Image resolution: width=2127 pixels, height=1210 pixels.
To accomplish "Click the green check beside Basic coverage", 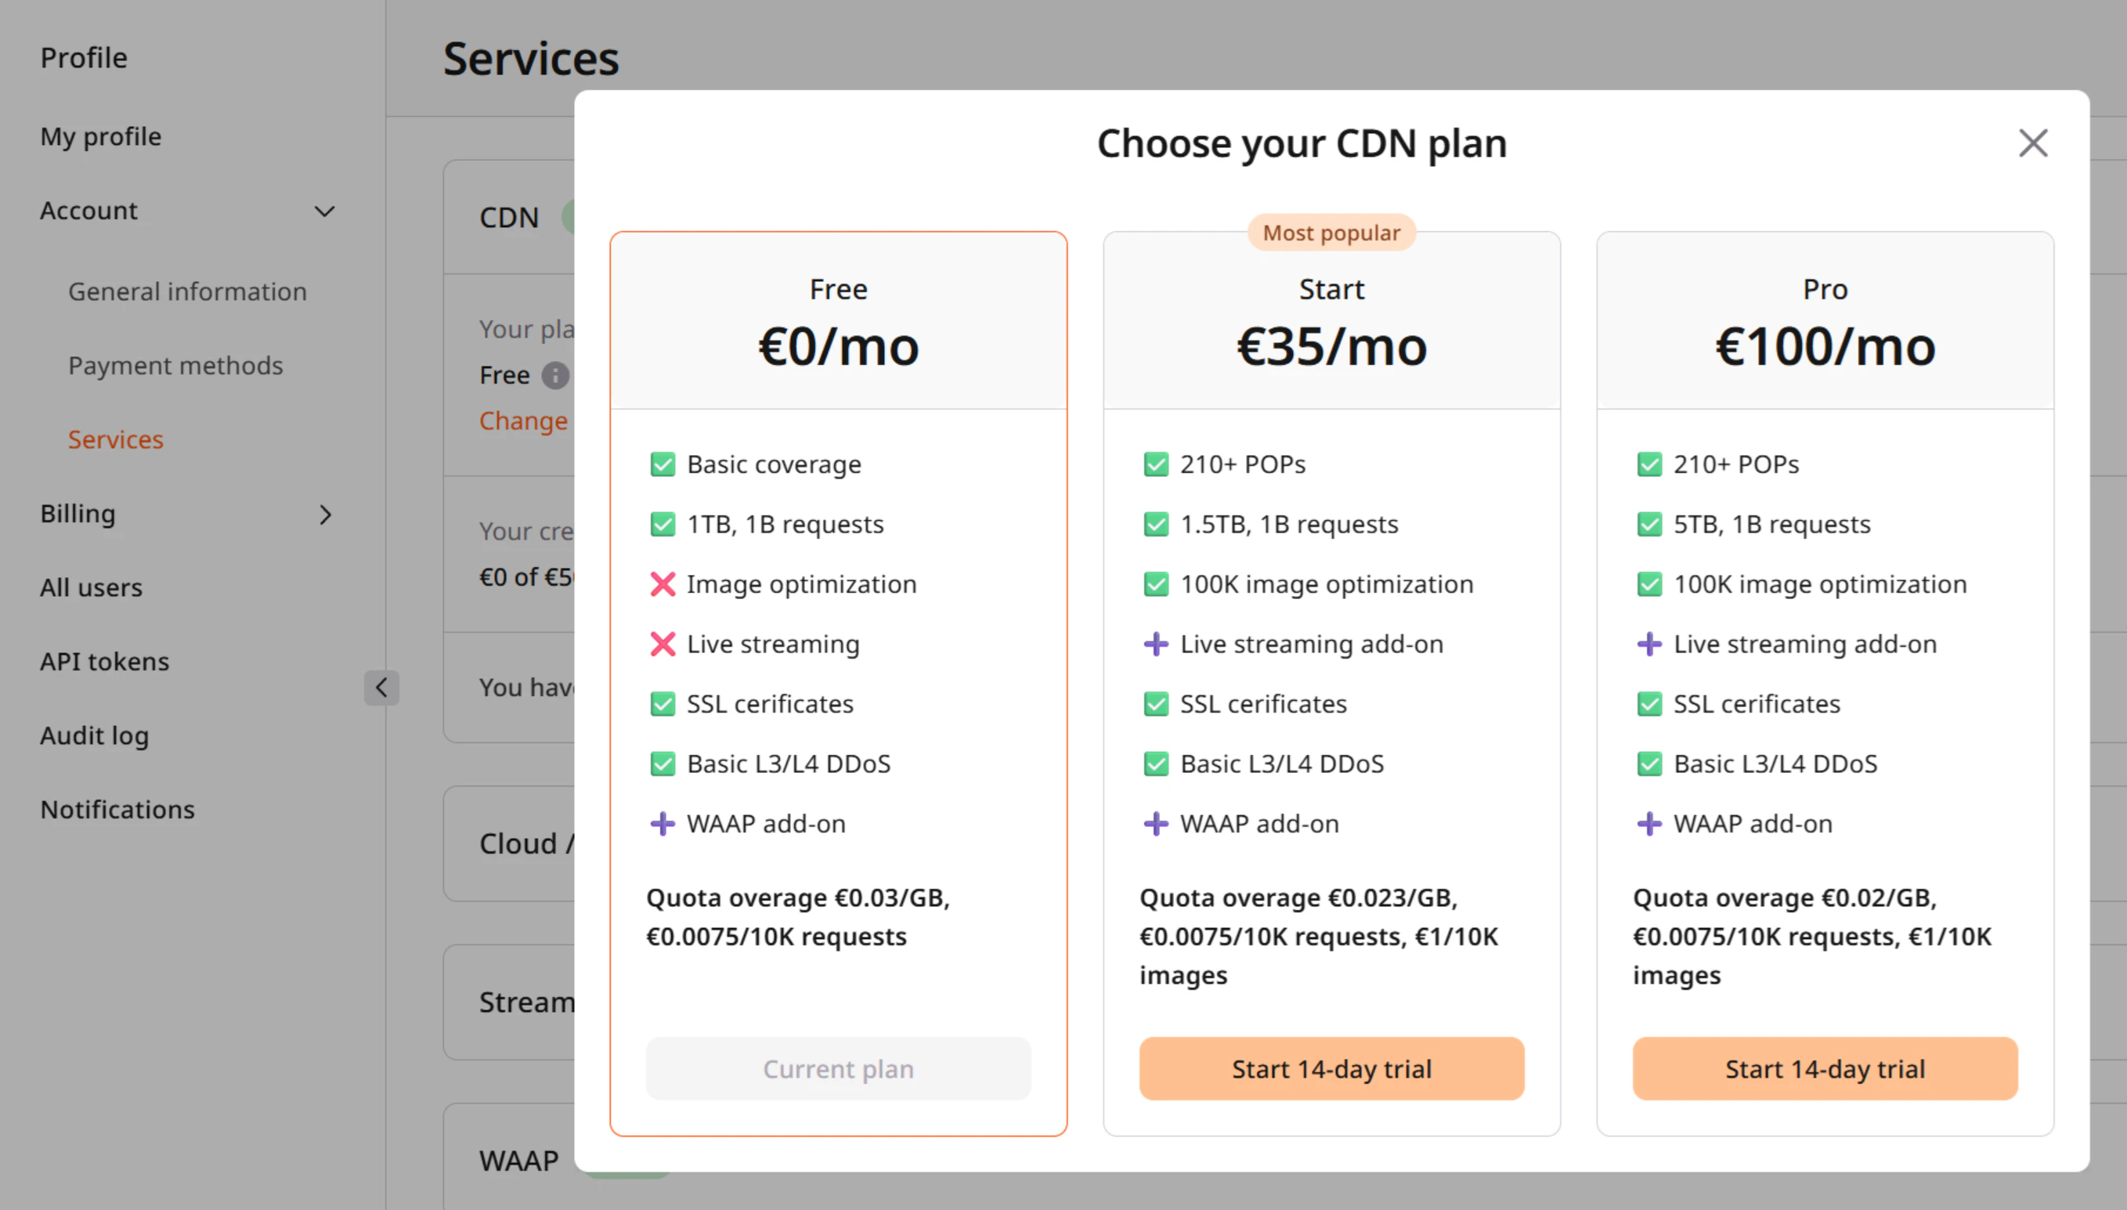I will [x=663, y=464].
